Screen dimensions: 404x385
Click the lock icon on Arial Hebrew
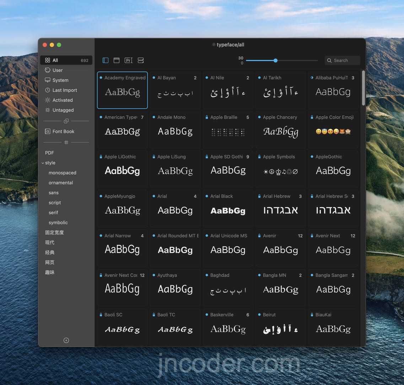click(x=259, y=196)
